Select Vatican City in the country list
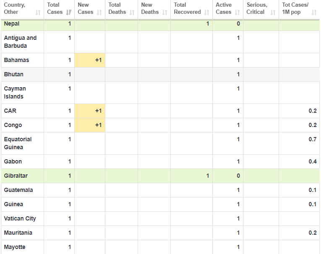The image size is (321, 254). [x=20, y=218]
